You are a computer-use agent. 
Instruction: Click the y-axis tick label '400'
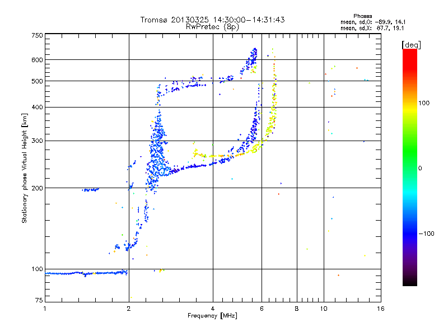[x=37, y=108]
